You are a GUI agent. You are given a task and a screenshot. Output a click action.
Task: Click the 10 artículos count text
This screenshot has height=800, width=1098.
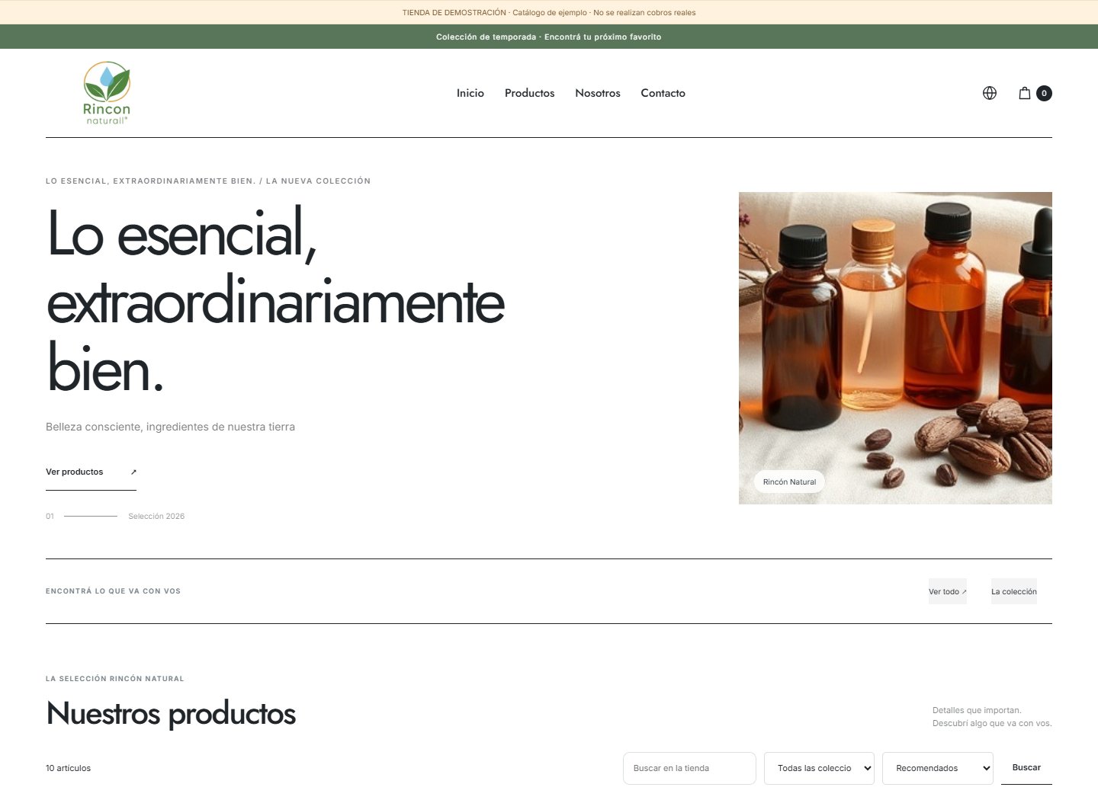point(68,768)
